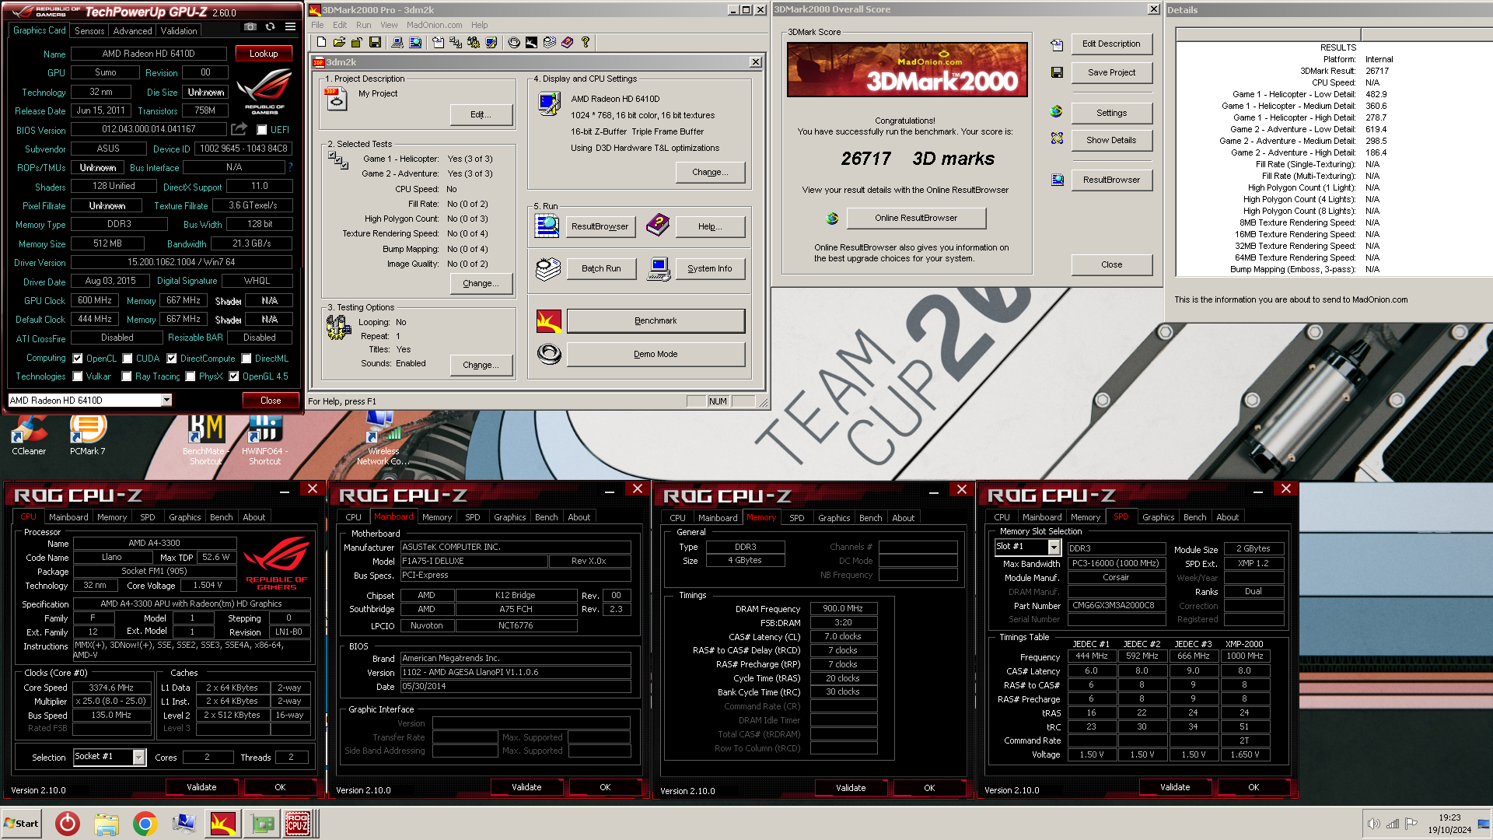Click the testing options toolbar icon
1493x840 pixels.
(x=474, y=42)
